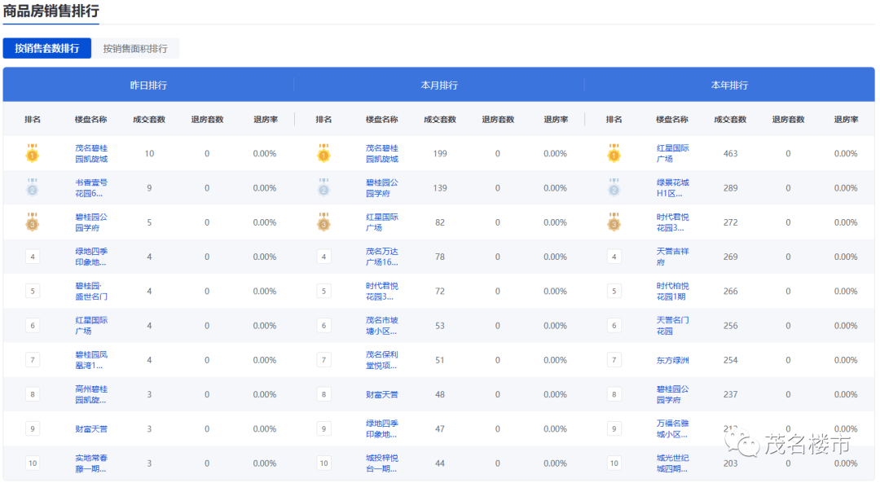The image size is (880, 483).
Task: Open 茂名市坡塘小区... link
Action: click(x=382, y=325)
